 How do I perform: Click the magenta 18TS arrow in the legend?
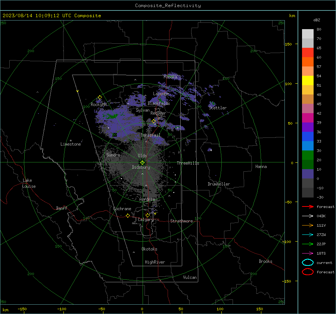[x=308, y=254]
